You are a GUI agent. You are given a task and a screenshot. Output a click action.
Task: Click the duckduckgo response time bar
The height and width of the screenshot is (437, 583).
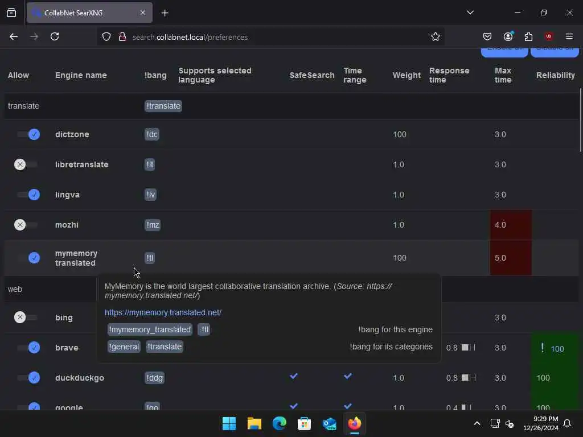pyautogui.click(x=468, y=378)
